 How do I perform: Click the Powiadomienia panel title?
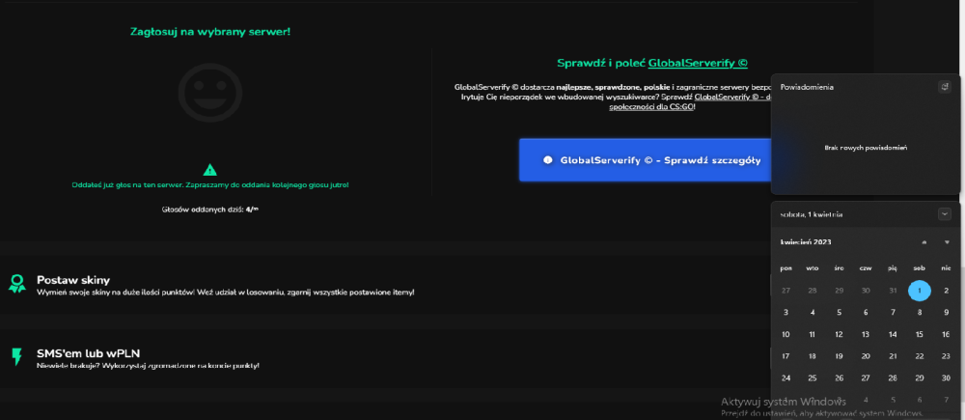coord(807,88)
